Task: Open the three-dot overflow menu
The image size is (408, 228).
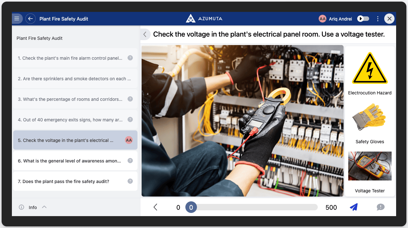Action: 378,19
